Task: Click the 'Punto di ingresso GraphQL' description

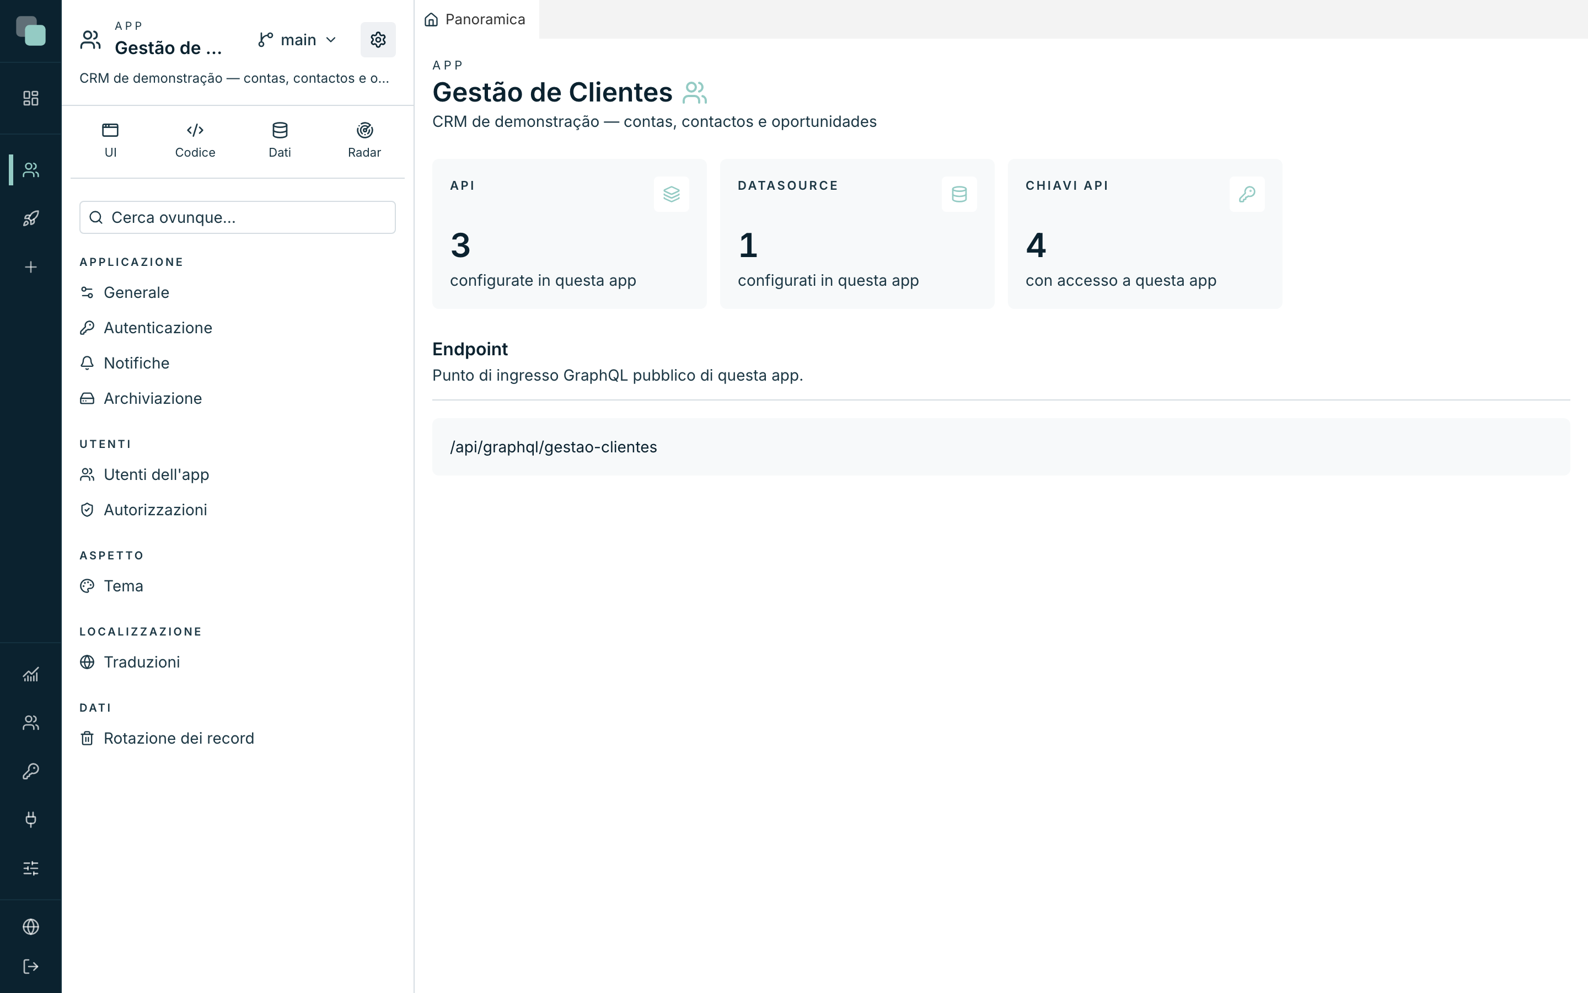Action: click(618, 376)
